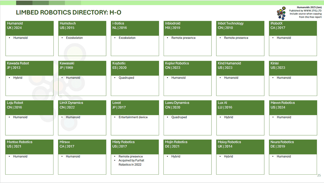Click the 'UK | 2024' line

click(x=14, y=28)
